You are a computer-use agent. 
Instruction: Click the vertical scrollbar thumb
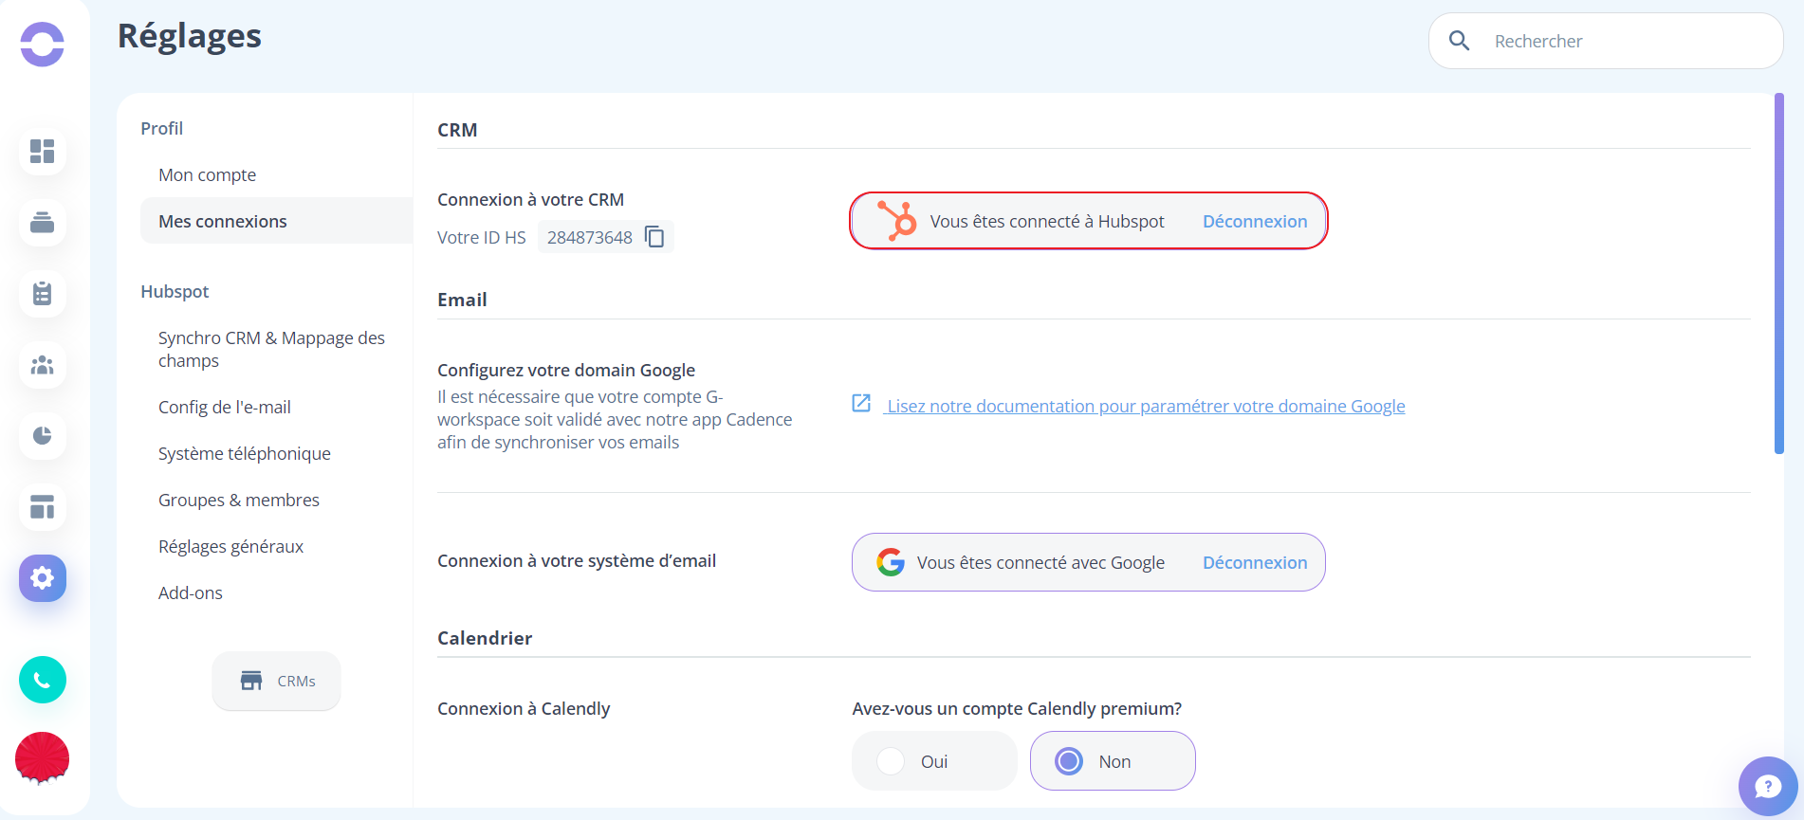pos(1779,274)
